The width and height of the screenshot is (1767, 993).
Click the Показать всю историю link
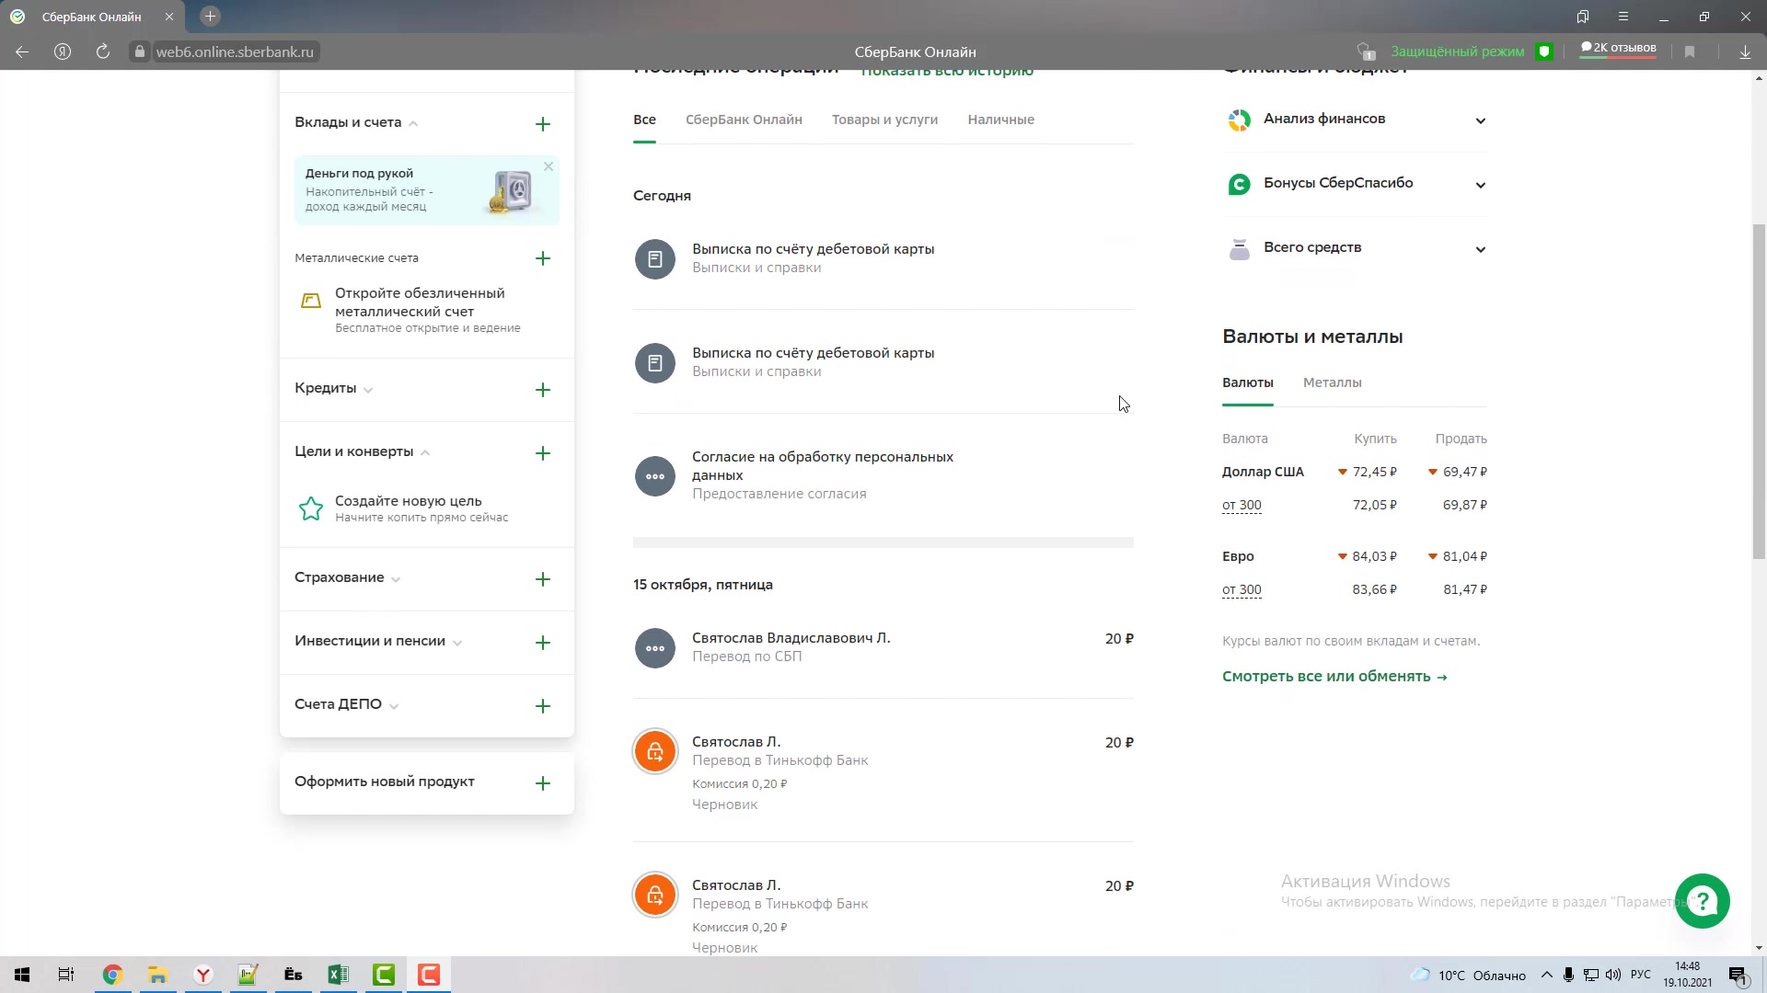(x=947, y=73)
